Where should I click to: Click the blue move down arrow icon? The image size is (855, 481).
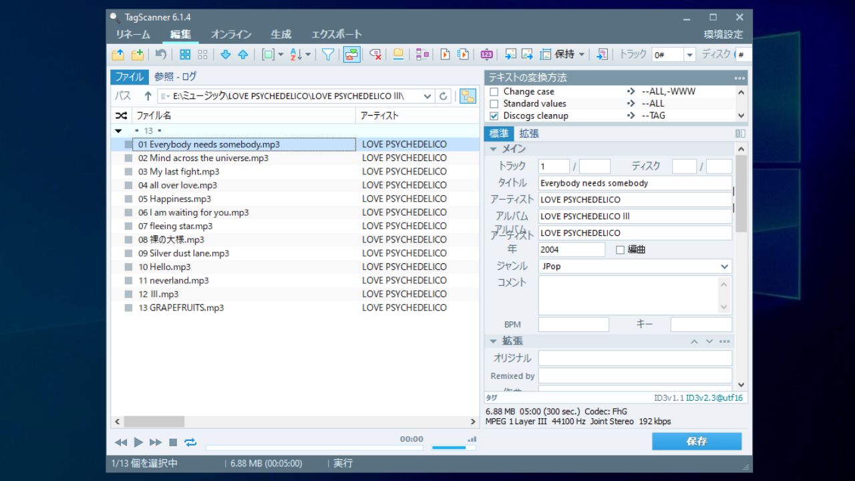pos(225,55)
